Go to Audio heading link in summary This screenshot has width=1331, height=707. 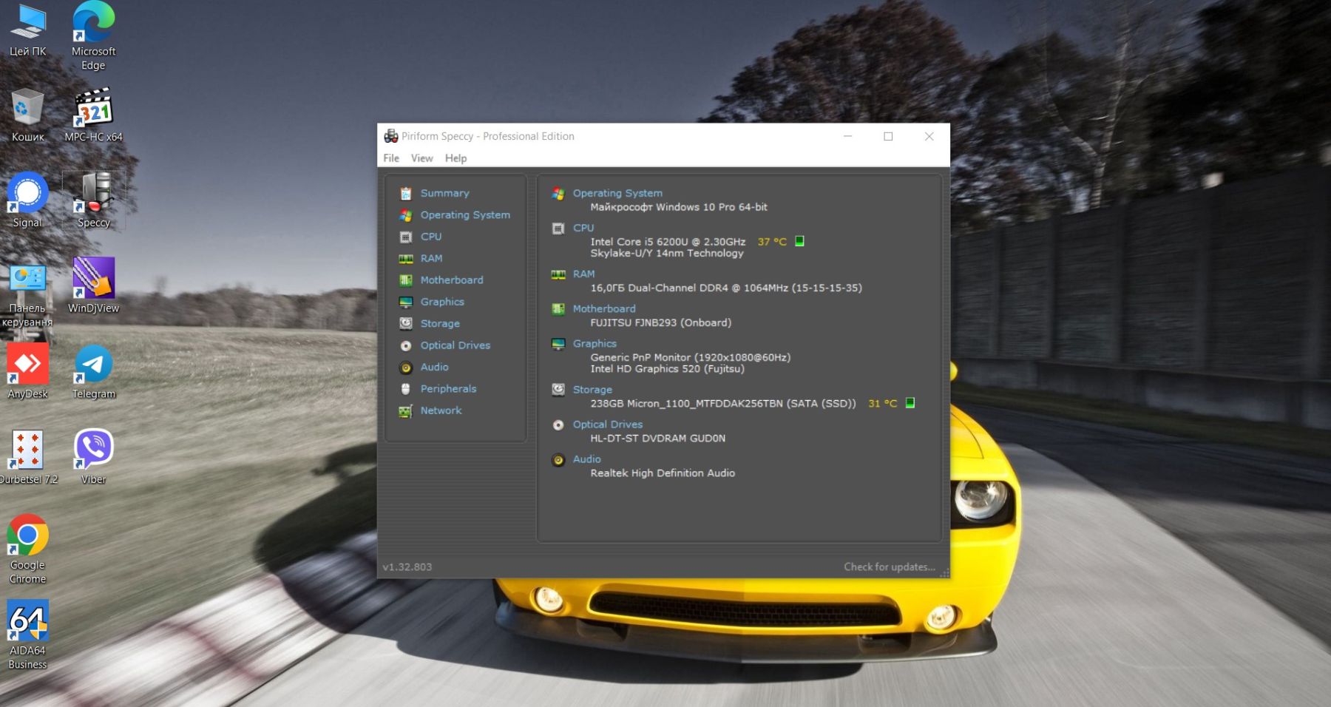(x=587, y=459)
